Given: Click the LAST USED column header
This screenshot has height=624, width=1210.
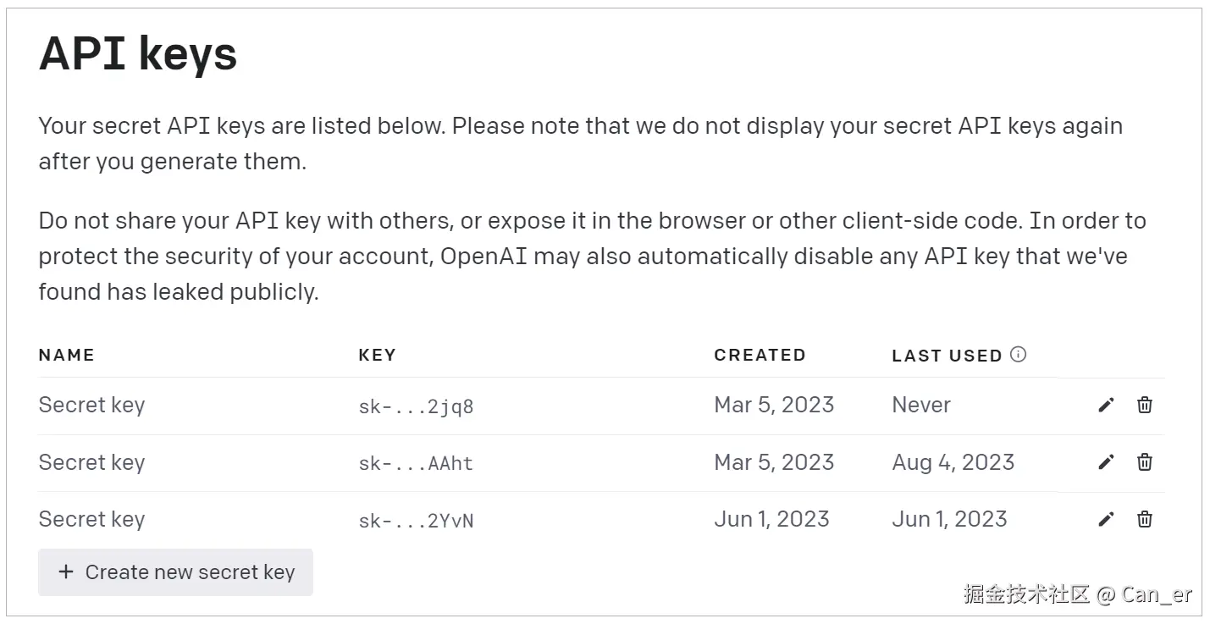Looking at the screenshot, I should (x=947, y=356).
